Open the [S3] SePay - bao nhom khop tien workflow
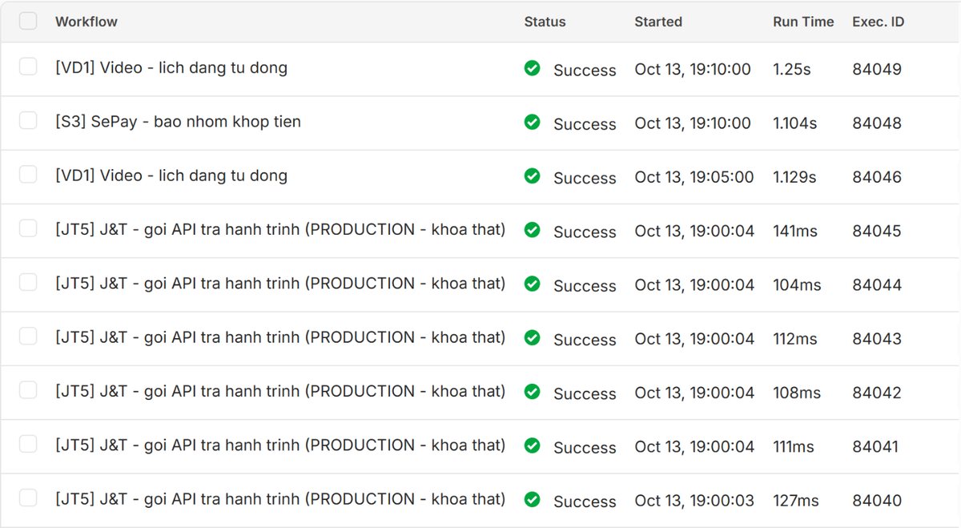Screen dimensions: 961x528 click(178, 122)
